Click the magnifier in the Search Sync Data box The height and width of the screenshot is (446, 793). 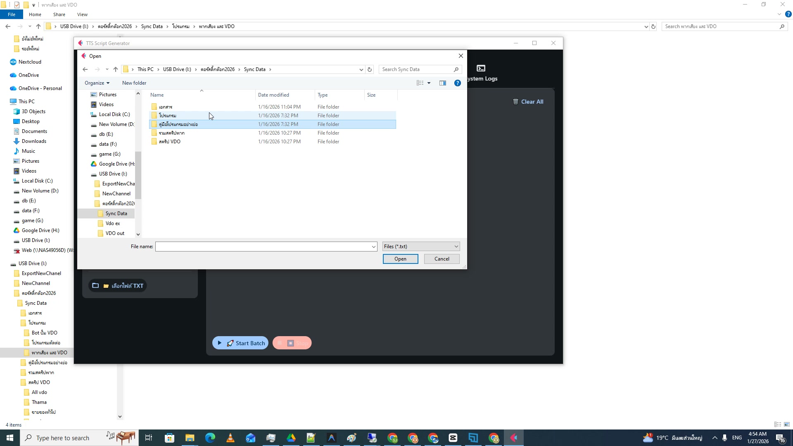pyautogui.click(x=456, y=69)
